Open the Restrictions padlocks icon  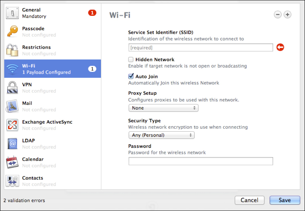13,50
